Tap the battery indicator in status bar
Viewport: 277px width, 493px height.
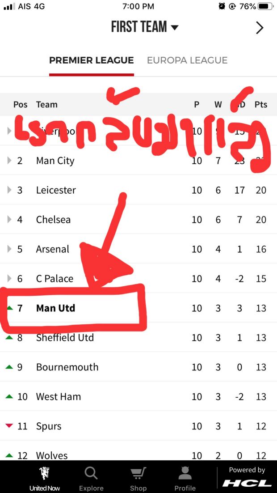click(x=265, y=6)
